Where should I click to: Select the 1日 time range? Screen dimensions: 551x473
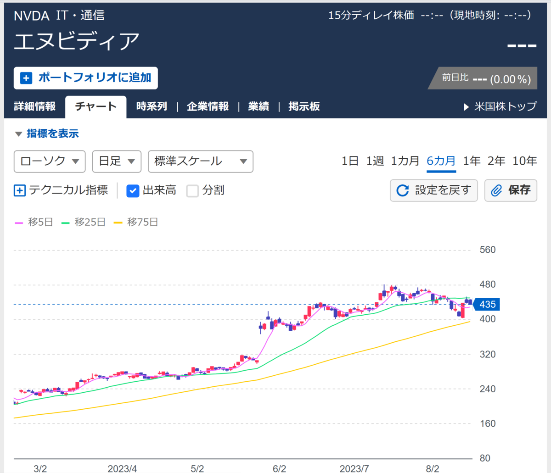pyautogui.click(x=350, y=161)
